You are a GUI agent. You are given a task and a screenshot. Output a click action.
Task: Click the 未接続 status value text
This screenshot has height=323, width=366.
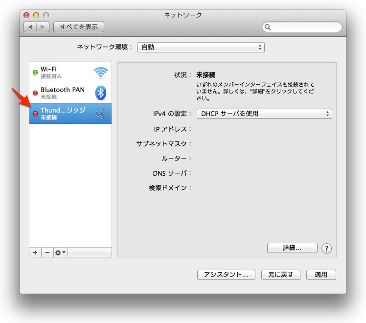coord(206,75)
